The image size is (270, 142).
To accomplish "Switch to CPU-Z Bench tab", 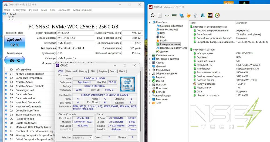I will point(113,71).
